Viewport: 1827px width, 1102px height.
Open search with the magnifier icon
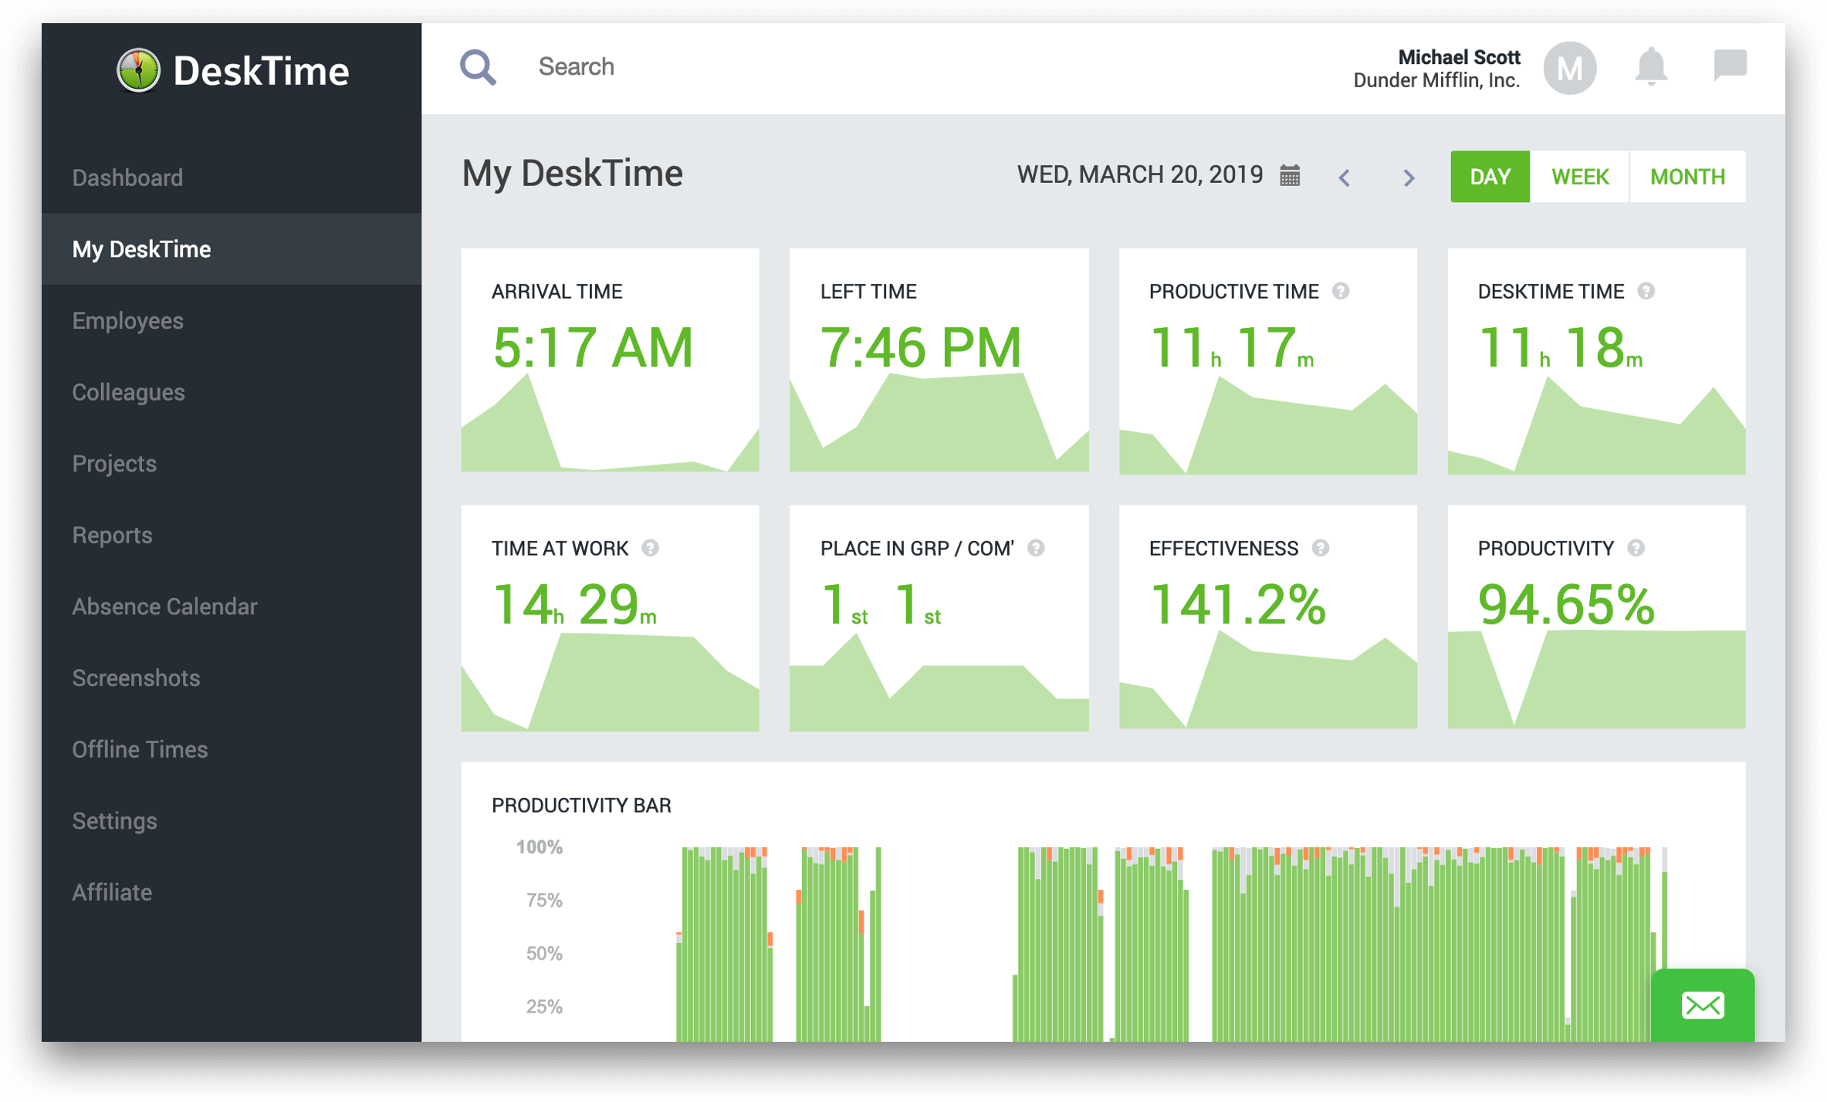(479, 67)
